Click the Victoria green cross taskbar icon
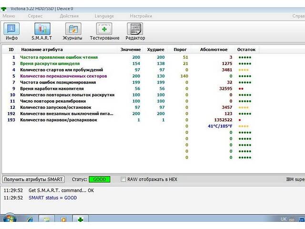This screenshot has height=229, width=305. point(80,219)
